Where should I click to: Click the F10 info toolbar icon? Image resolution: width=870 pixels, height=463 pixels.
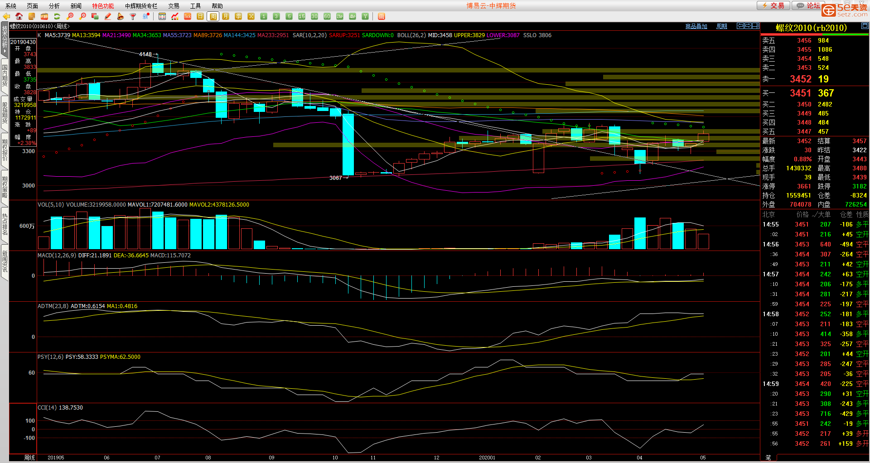click(x=44, y=16)
